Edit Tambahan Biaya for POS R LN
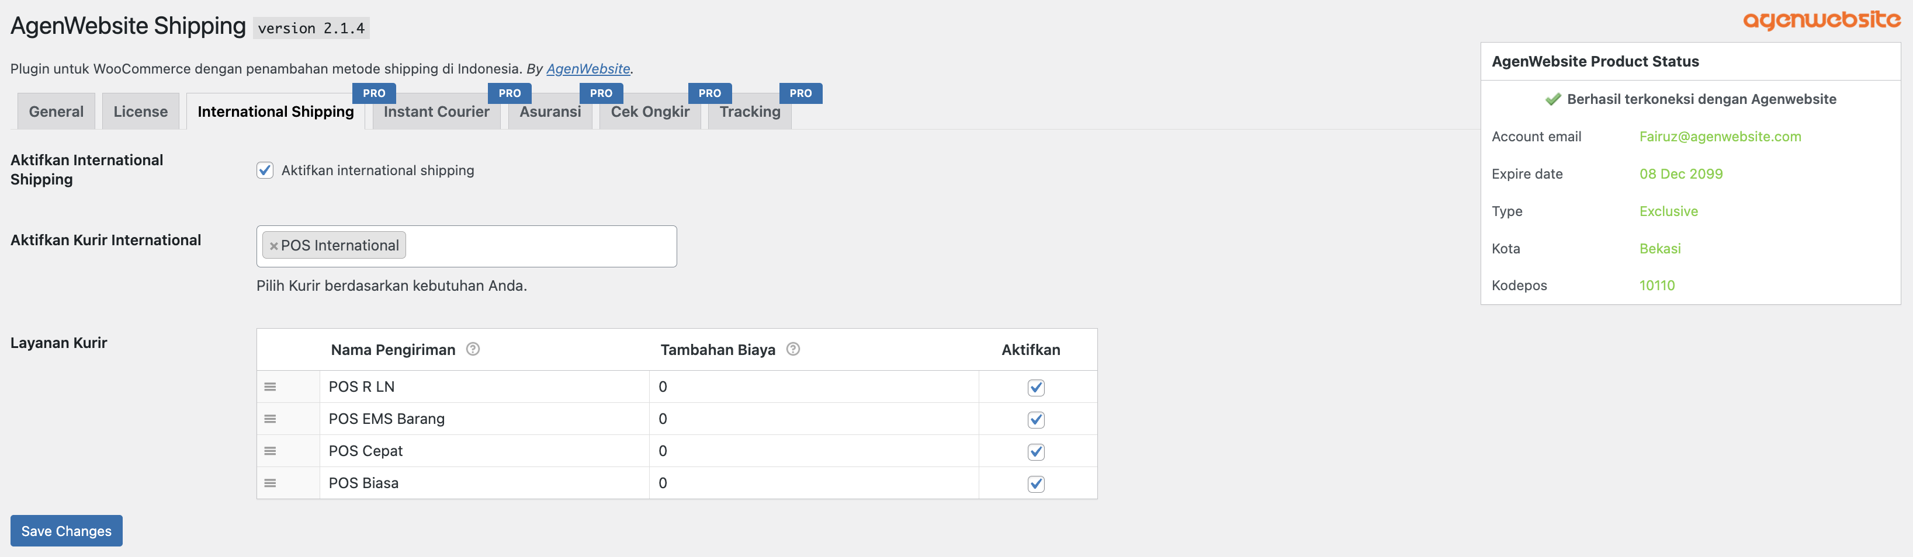This screenshot has width=1913, height=557. pyautogui.click(x=814, y=387)
